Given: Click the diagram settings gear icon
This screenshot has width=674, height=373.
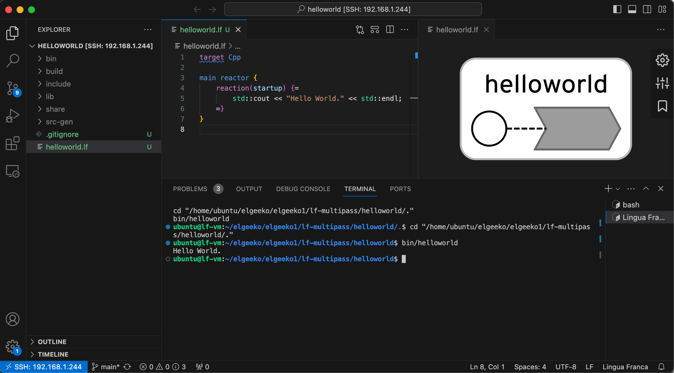Looking at the screenshot, I should click(x=662, y=60).
